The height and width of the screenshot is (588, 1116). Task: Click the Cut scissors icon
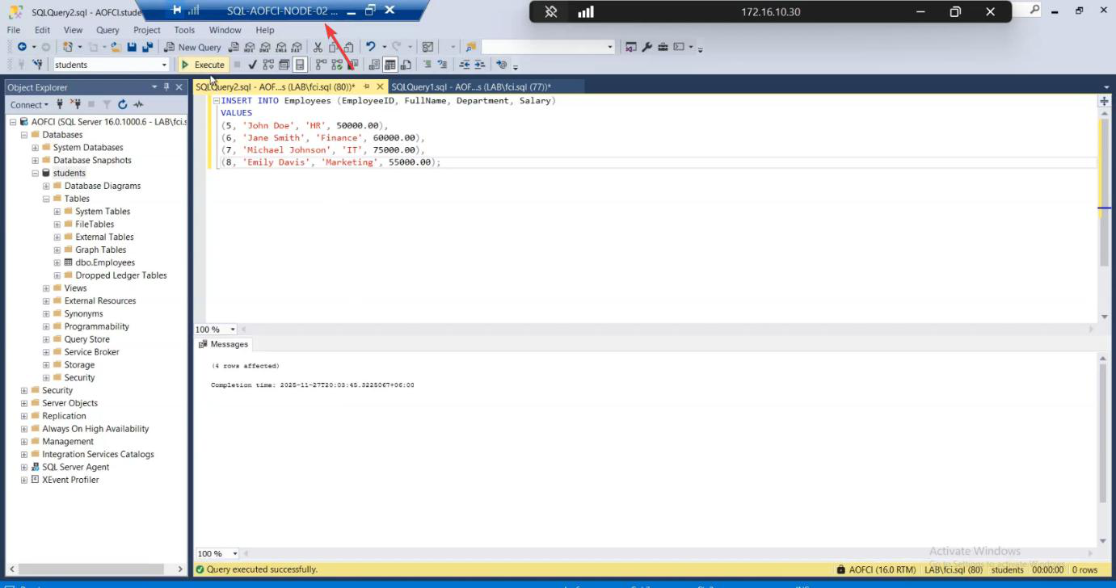(318, 47)
